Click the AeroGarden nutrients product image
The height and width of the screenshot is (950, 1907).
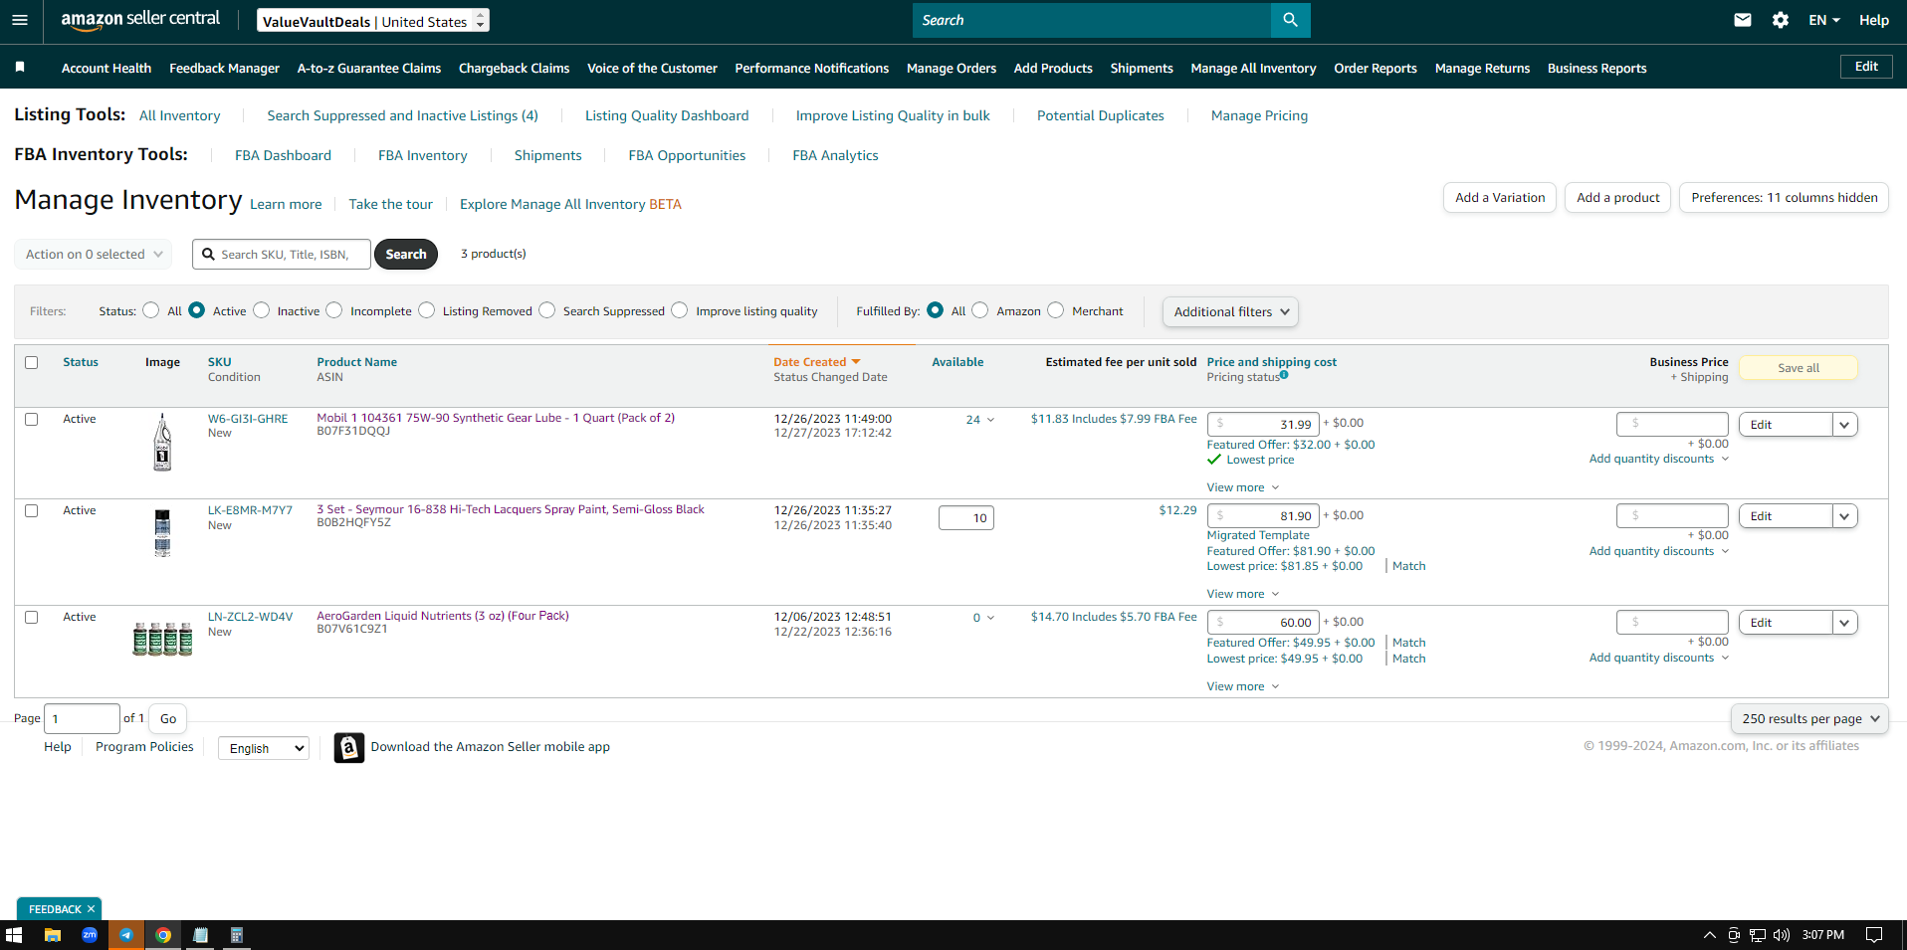point(162,638)
